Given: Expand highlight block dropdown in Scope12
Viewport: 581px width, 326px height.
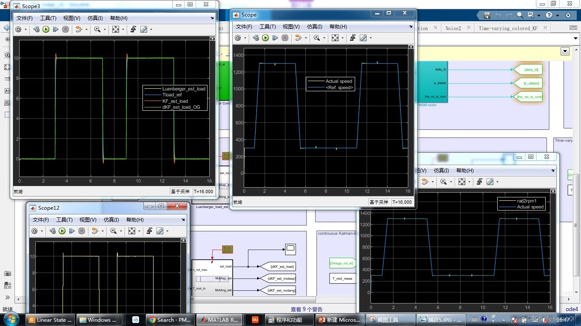Looking at the screenshot, I should [x=103, y=231].
